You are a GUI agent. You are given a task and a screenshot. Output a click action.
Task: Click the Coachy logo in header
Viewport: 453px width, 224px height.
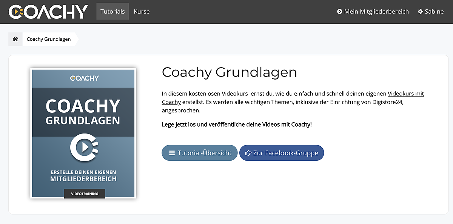[x=48, y=12]
